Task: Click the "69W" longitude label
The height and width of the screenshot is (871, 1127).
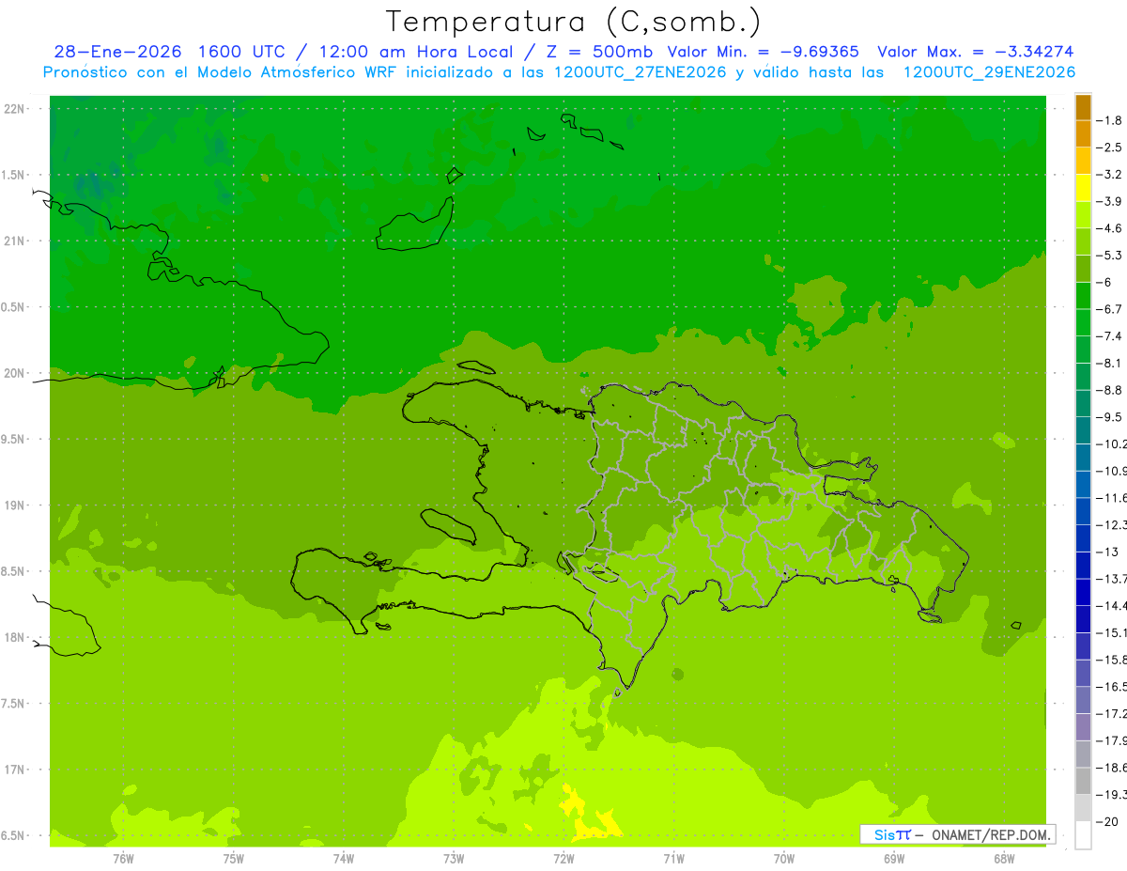Action: click(x=894, y=858)
